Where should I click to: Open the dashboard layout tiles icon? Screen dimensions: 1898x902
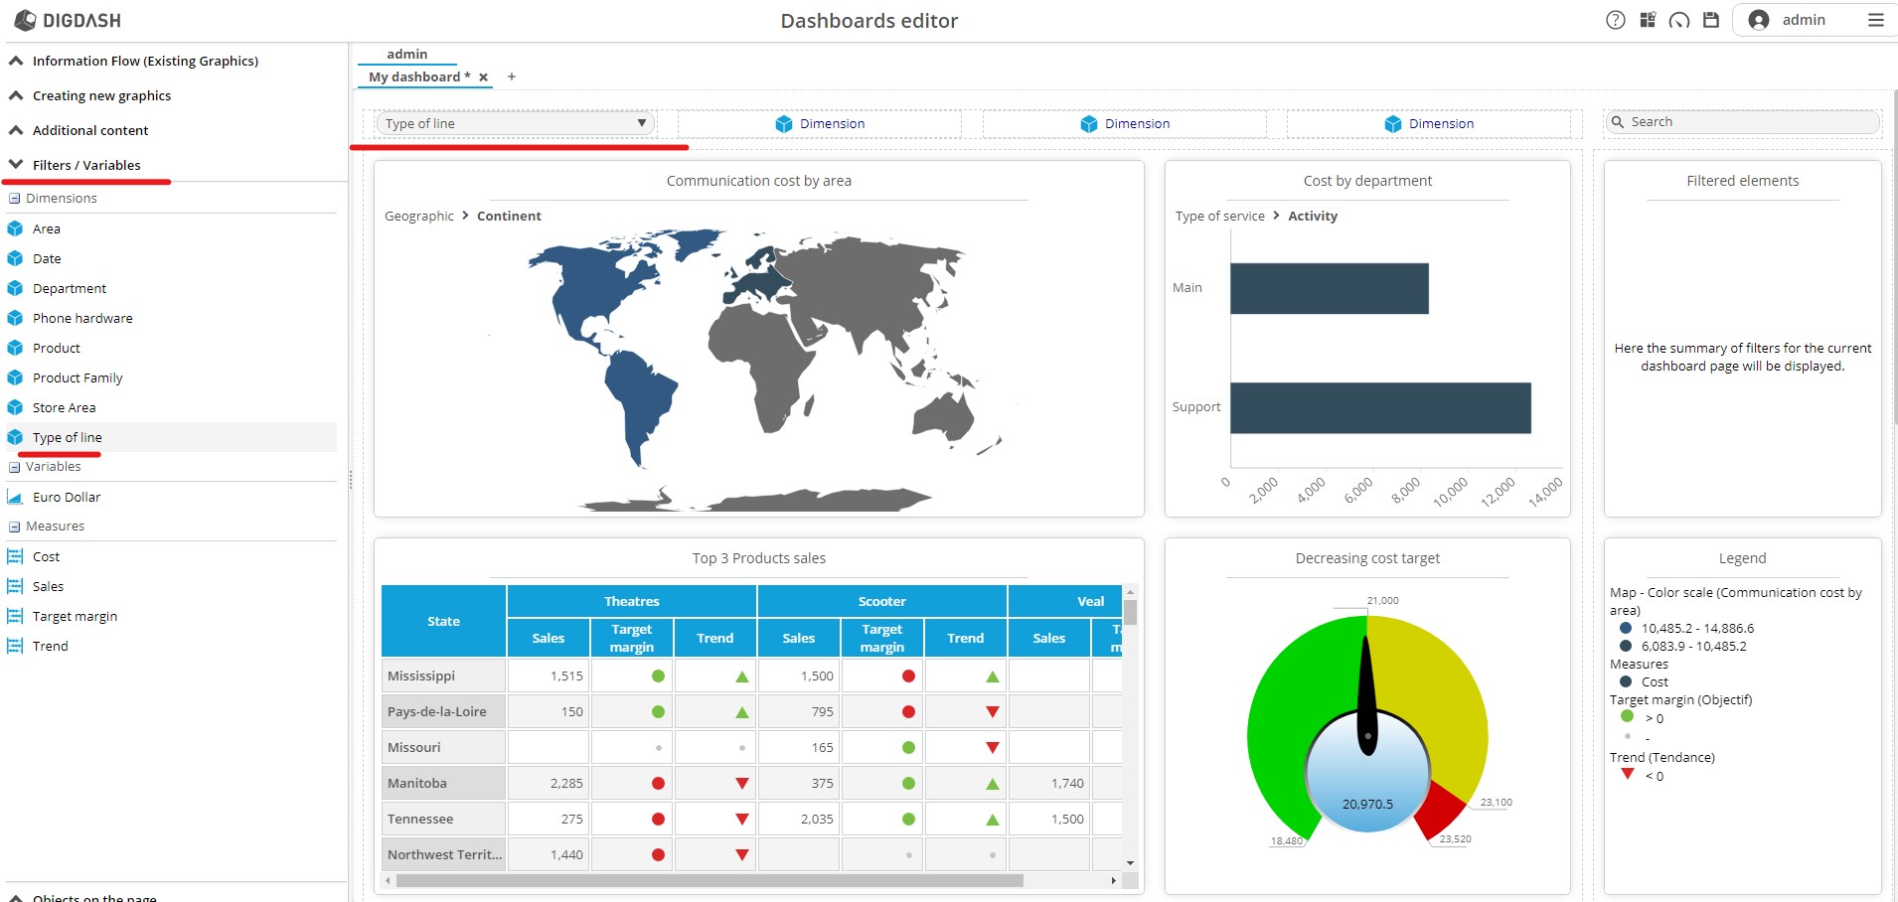pos(1648,20)
